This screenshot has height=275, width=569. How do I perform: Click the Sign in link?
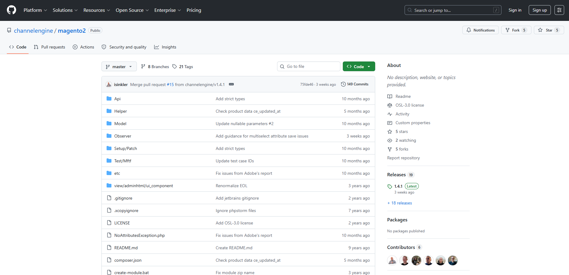[515, 10]
